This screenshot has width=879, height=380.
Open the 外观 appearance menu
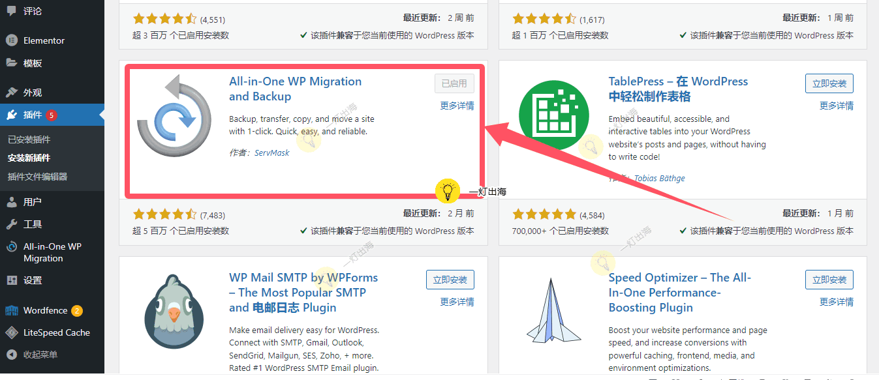point(33,93)
